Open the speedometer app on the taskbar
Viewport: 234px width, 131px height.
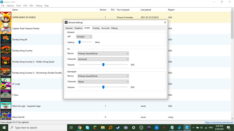coord(149,128)
